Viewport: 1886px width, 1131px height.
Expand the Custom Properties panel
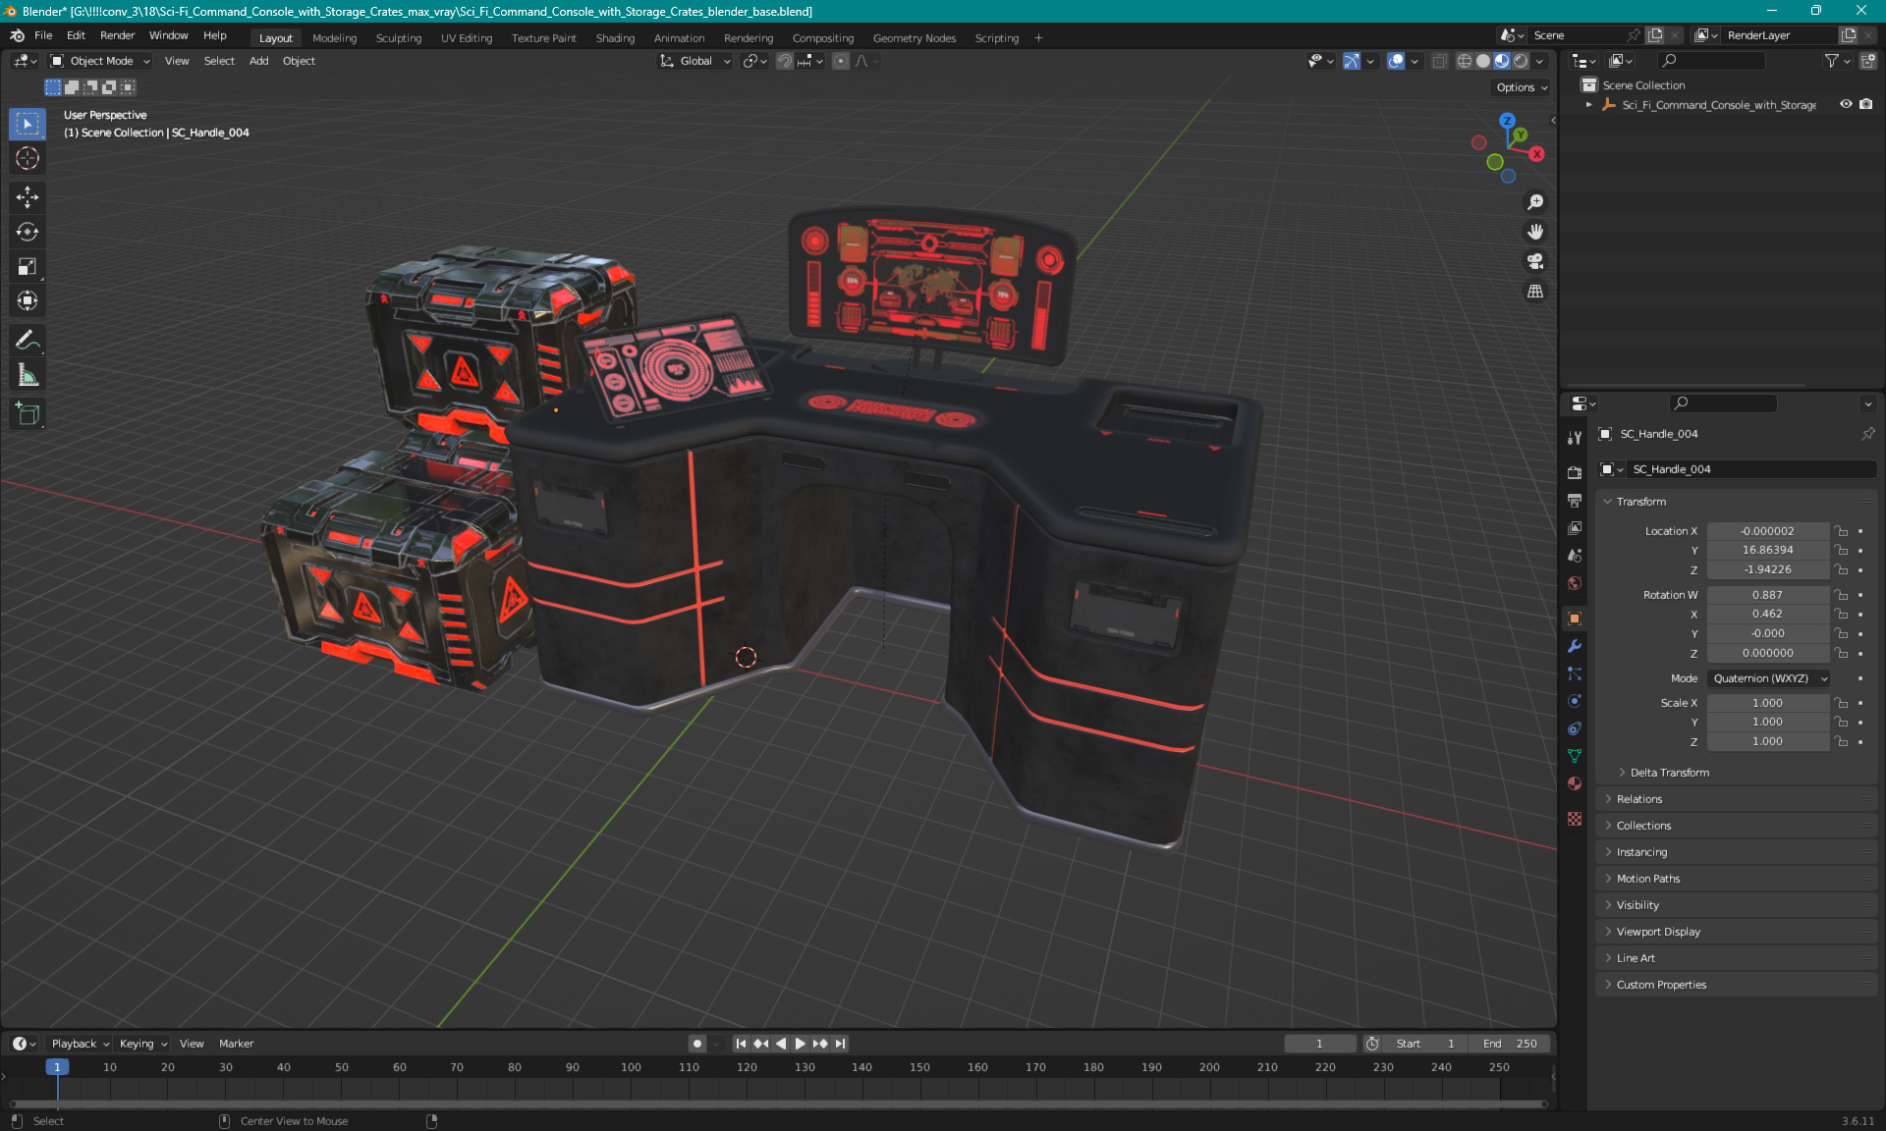coord(1660,985)
